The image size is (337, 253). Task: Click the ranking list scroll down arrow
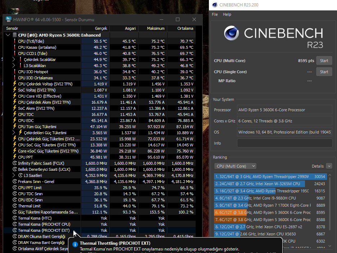tap(330, 246)
